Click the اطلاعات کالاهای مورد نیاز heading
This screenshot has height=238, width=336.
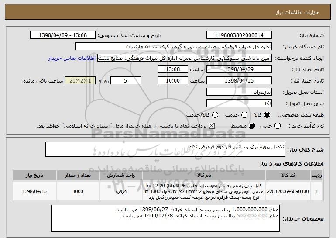click(x=291, y=164)
